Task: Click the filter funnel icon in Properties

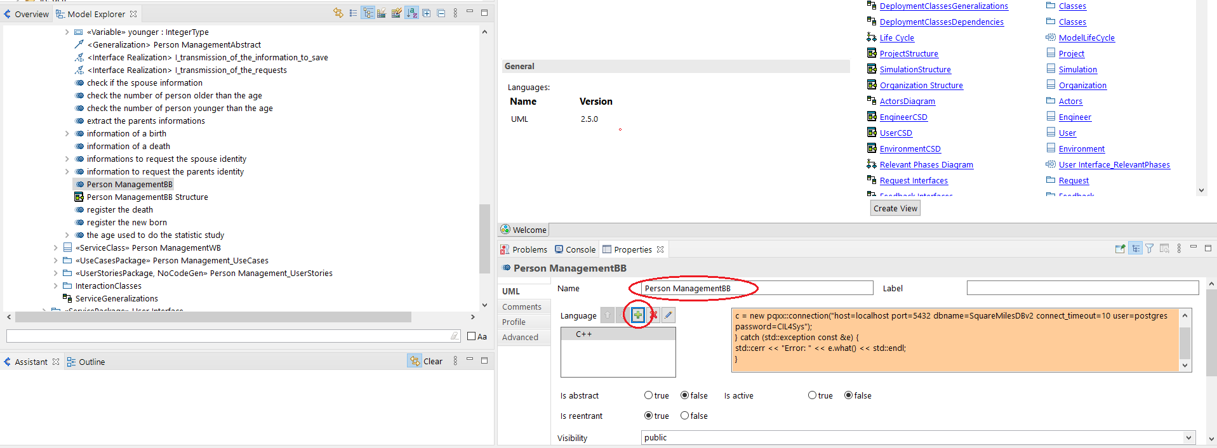Action: tap(1150, 249)
